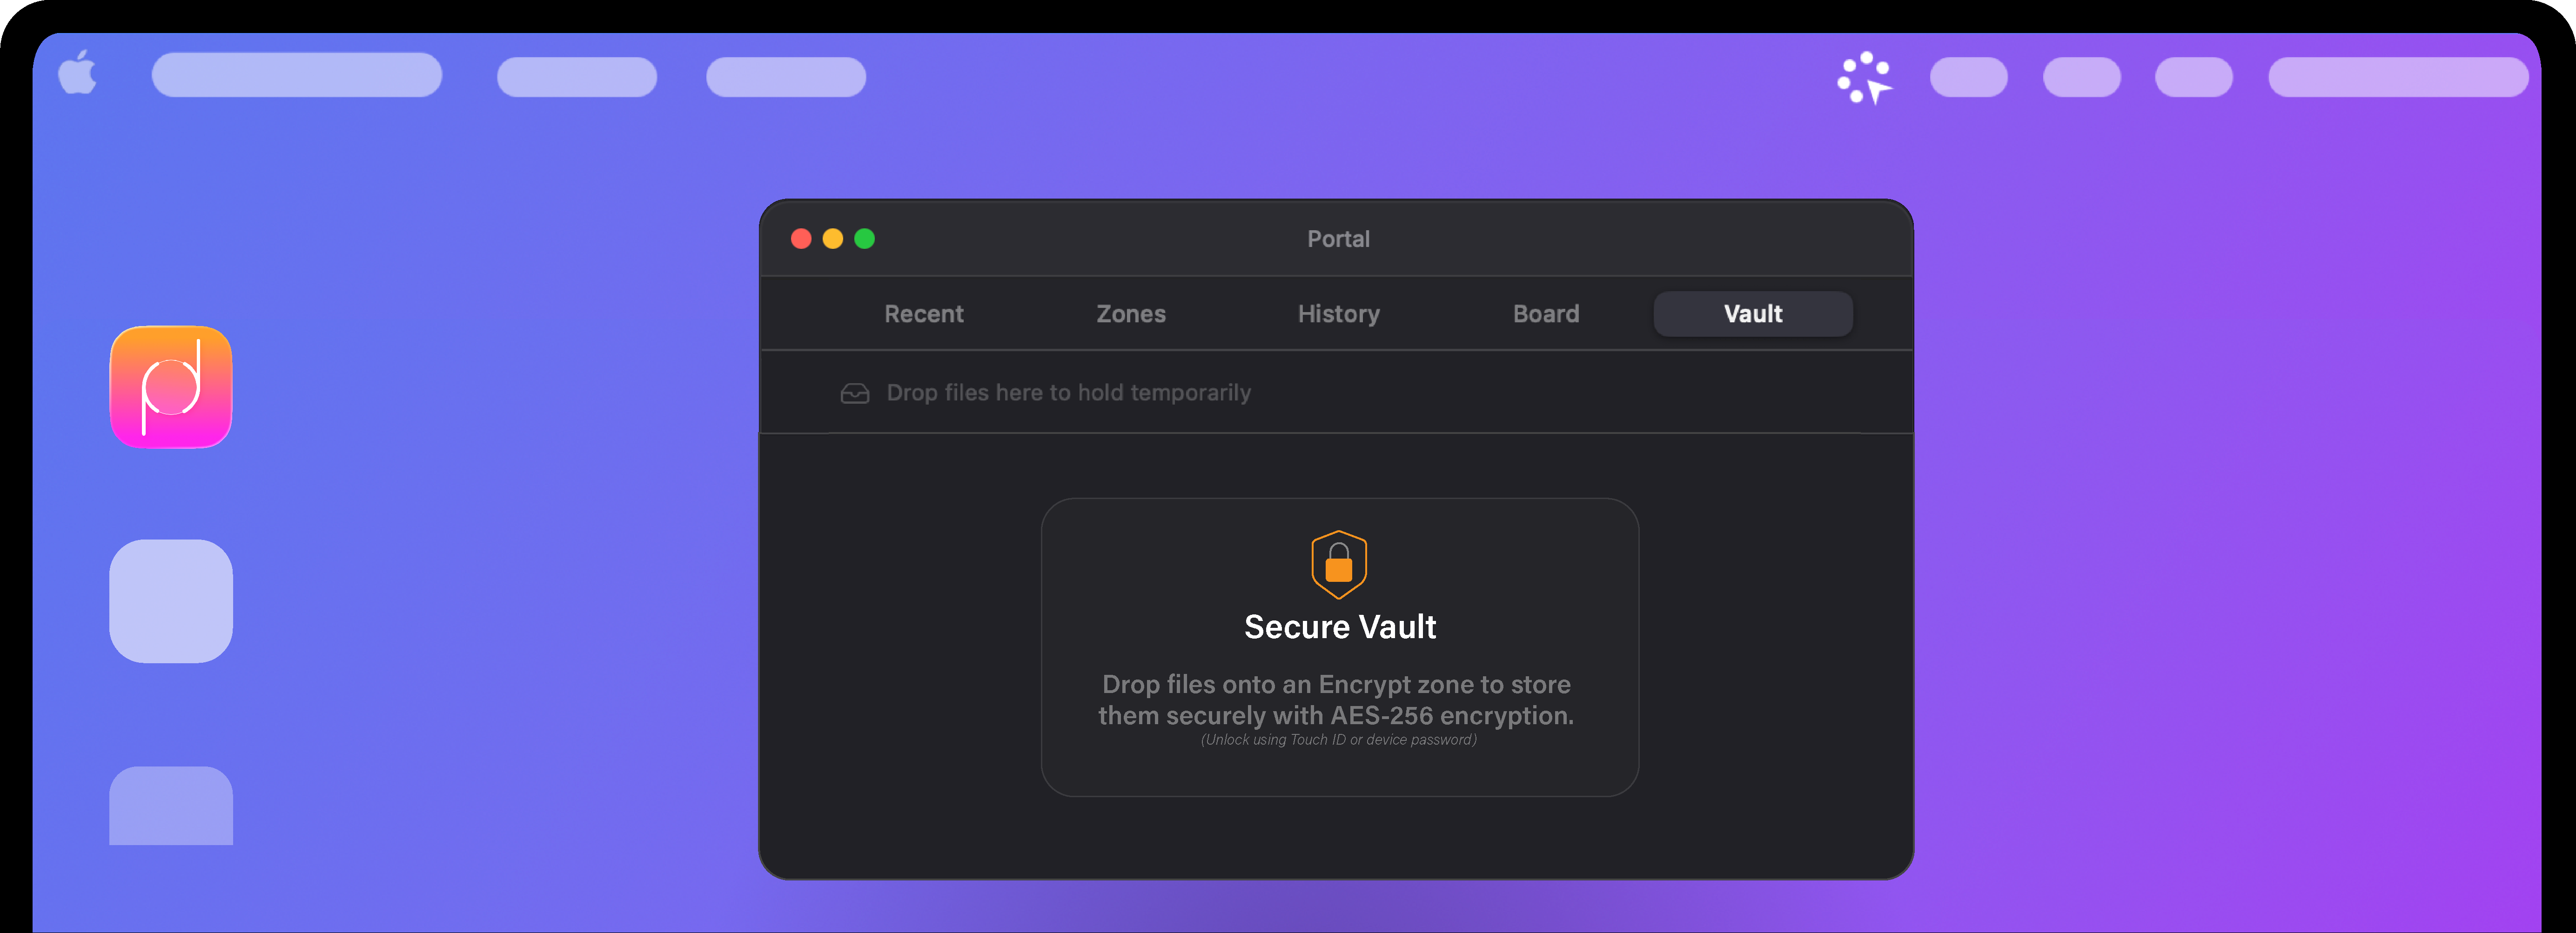Go to the Board tab

[x=1546, y=314]
